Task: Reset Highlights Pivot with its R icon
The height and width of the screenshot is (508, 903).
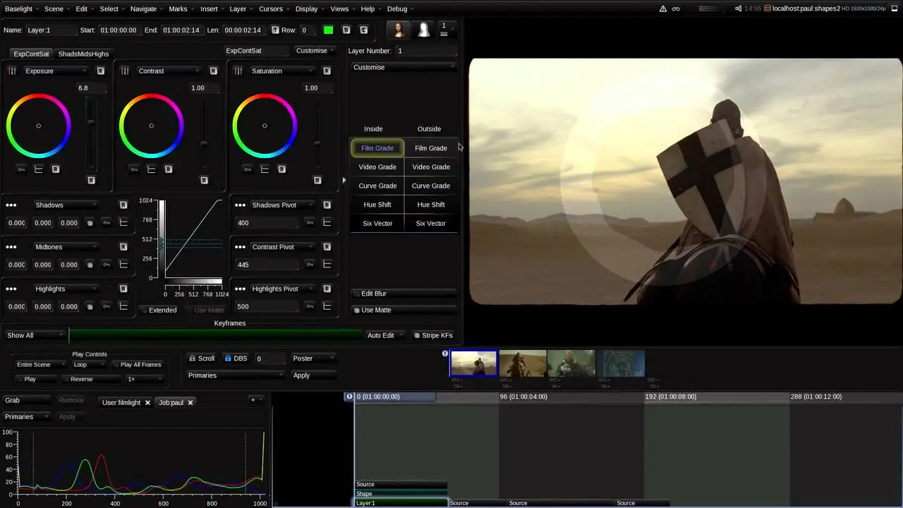Action: click(327, 289)
